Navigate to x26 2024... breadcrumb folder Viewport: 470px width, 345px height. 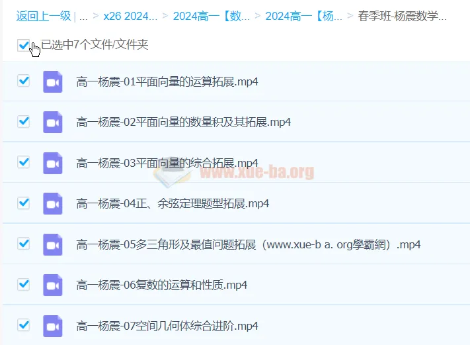click(x=130, y=17)
